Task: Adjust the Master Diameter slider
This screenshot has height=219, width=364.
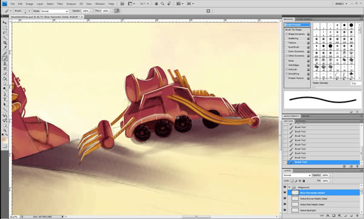Action: [x=314, y=87]
